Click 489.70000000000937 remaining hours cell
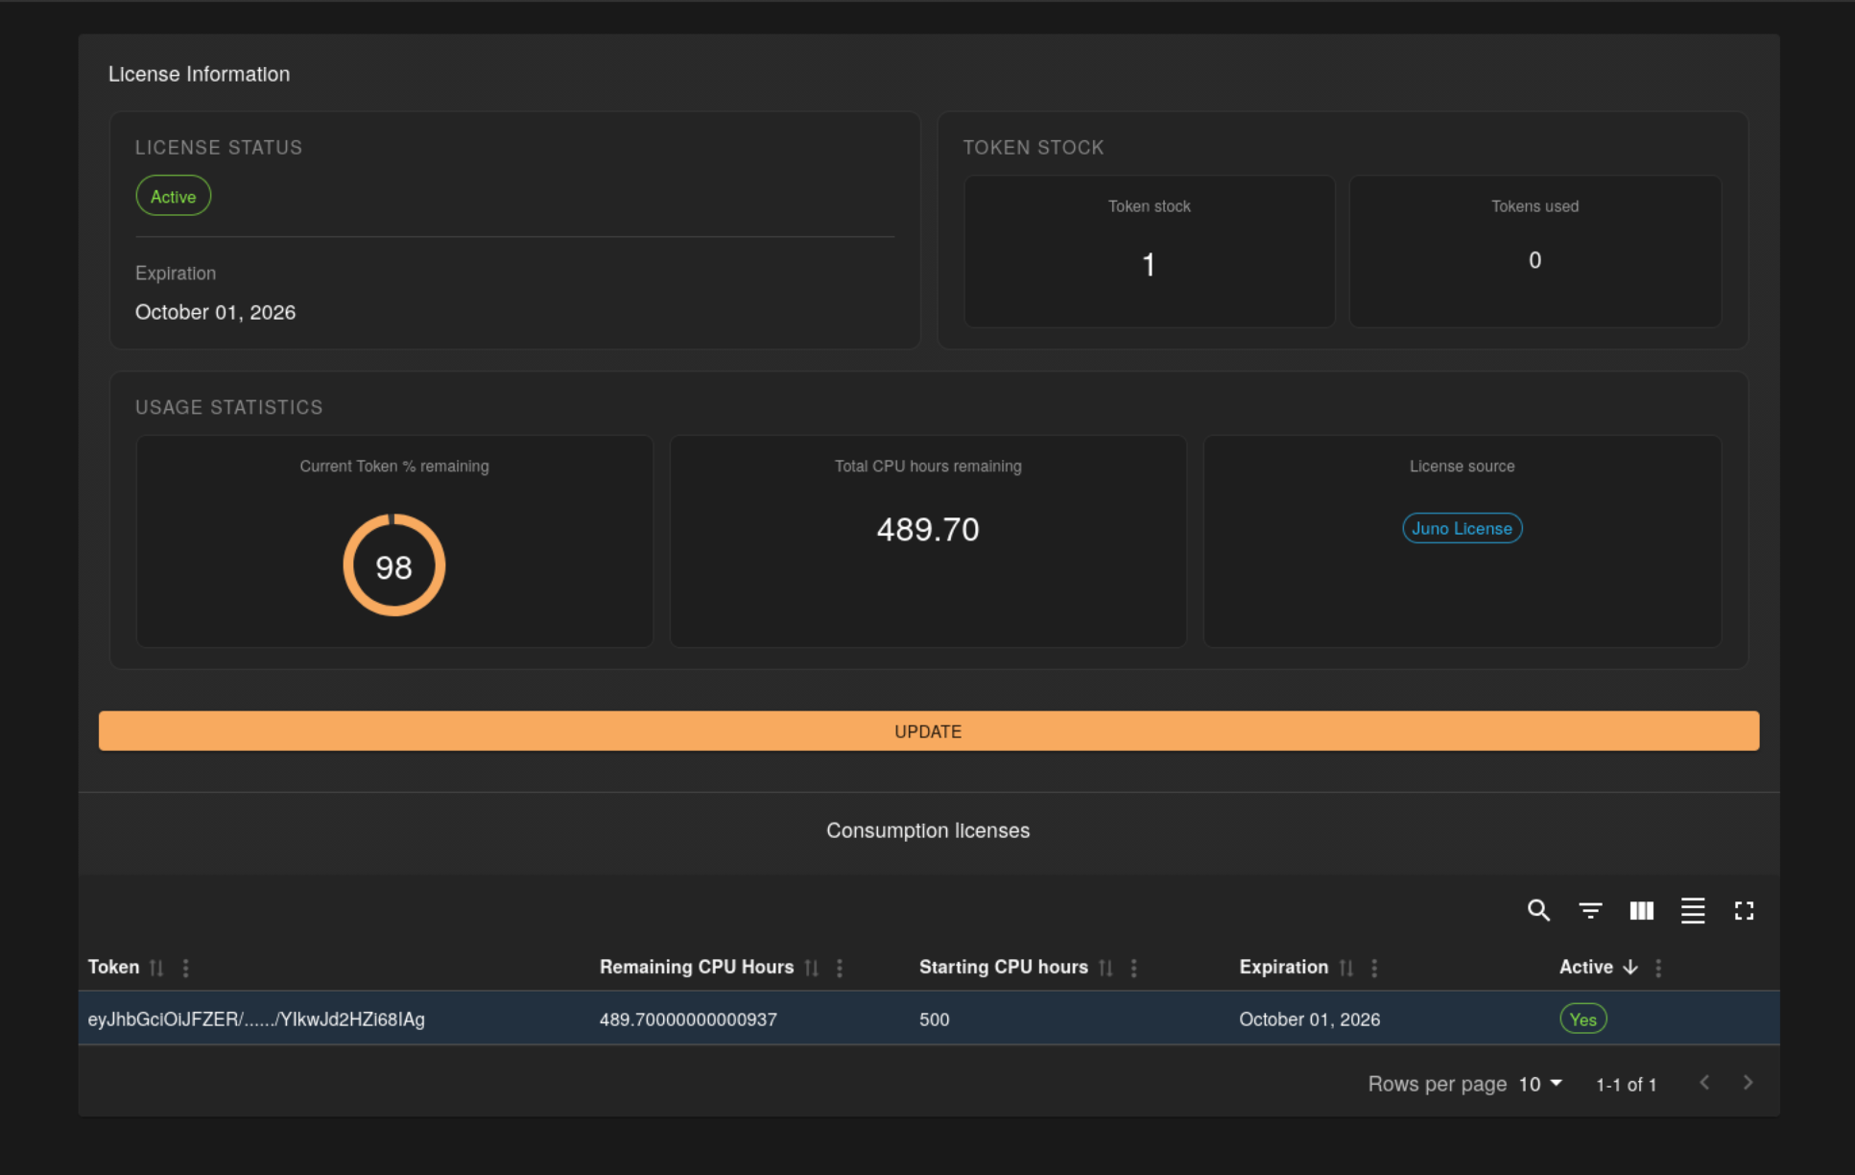 coord(688,1019)
